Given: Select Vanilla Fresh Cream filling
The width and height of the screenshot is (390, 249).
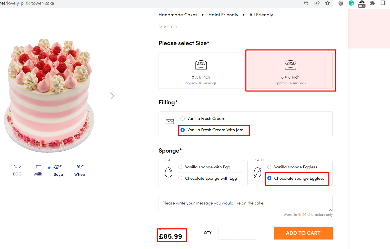Looking at the screenshot, I should tap(183, 119).
